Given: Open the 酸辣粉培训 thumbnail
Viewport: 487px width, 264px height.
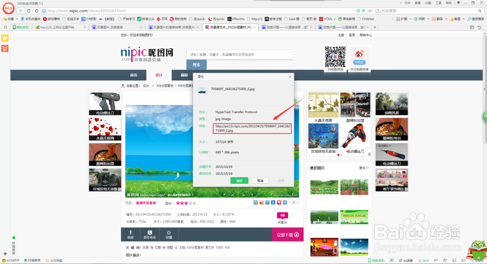Looking at the screenshot, I should coord(392,129).
